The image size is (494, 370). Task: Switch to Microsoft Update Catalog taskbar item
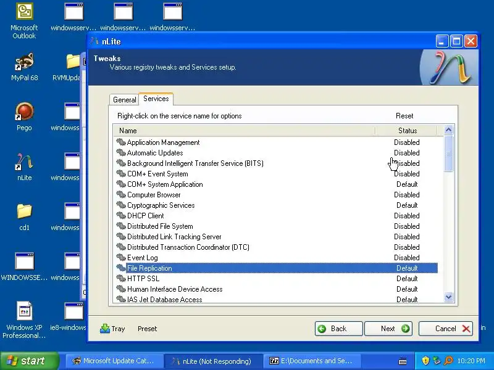click(114, 361)
